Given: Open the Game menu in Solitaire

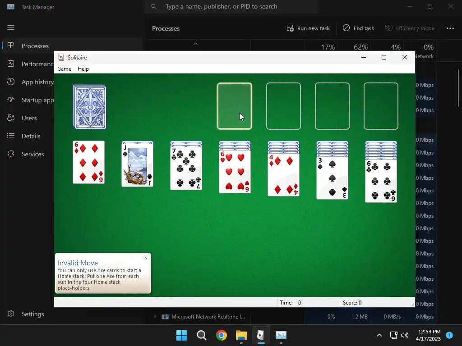Looking at the screenshot, I should tap(64, 69).
